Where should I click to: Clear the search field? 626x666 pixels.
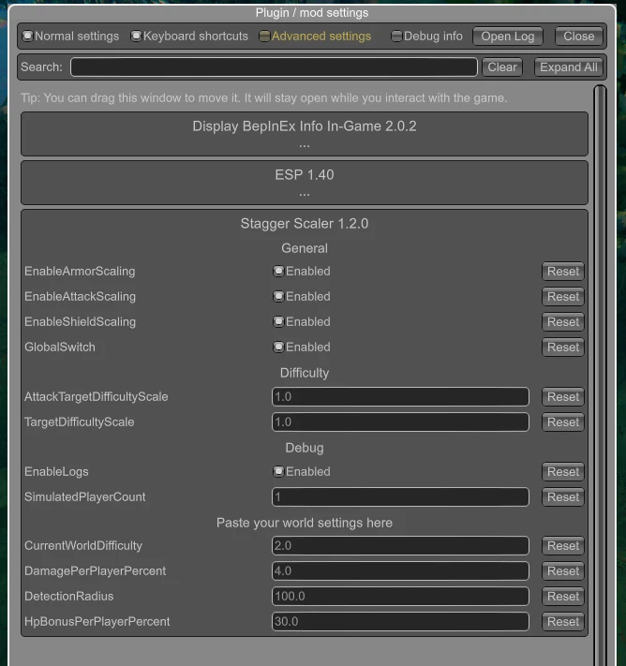(x=502, y=67)
